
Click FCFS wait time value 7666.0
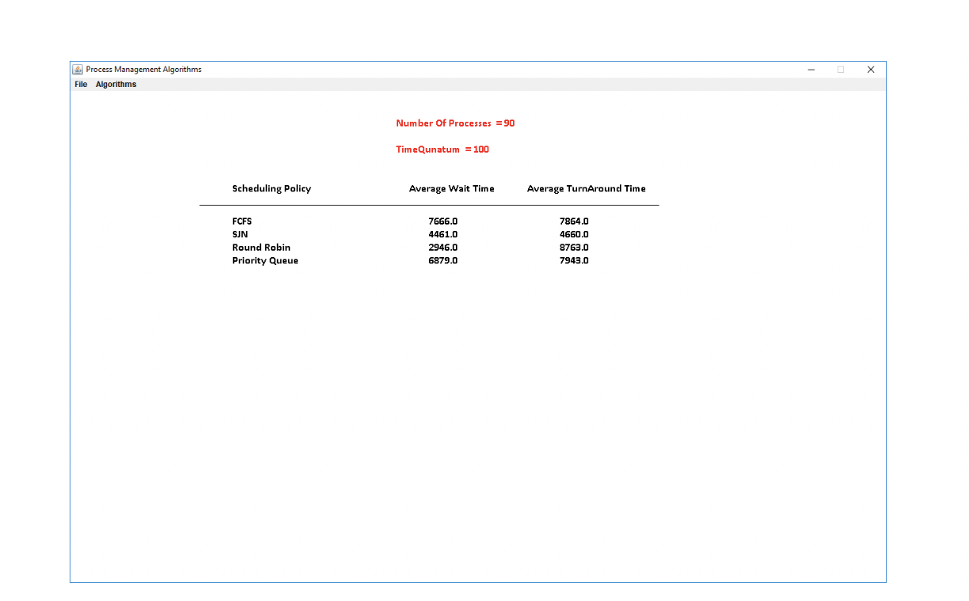(443, 221)
